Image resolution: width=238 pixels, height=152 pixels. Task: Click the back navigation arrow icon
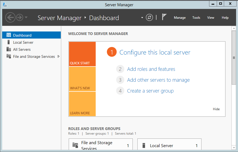[x=10, y=18]
